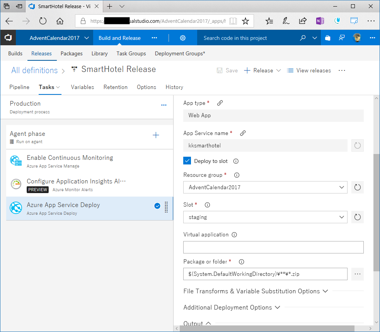Image resolution: width=380 pixels, height=332 pixels.
Task: Browse for package with the ellipsis button
Action: tap(358, 274)
